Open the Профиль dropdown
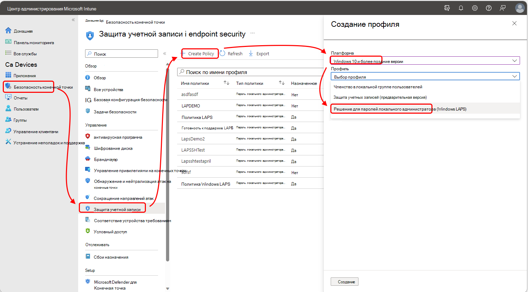Screen dimensions: 528x292 click(x=425, y=76)
